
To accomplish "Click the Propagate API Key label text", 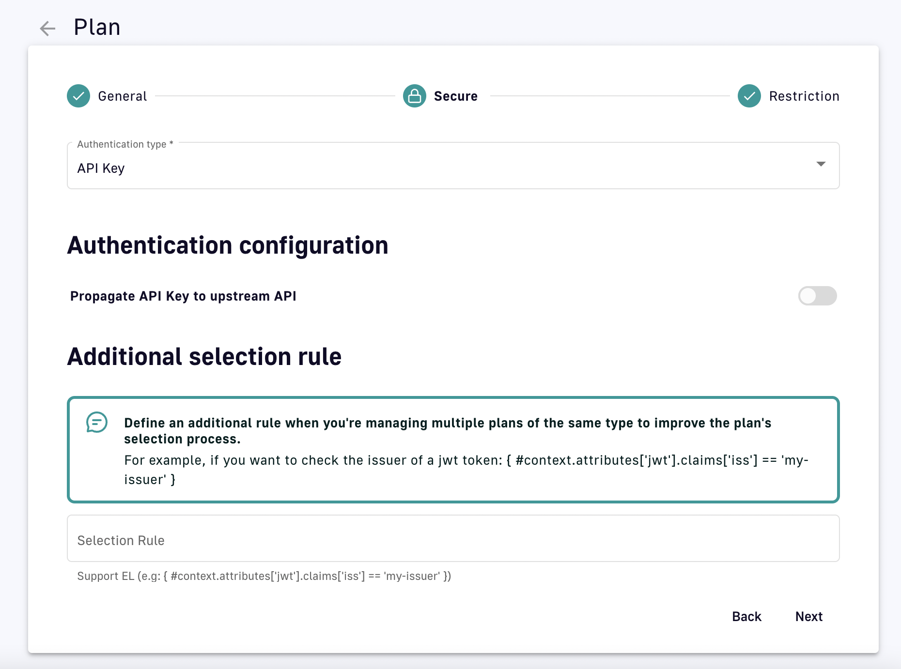I will tap(183, 296).
